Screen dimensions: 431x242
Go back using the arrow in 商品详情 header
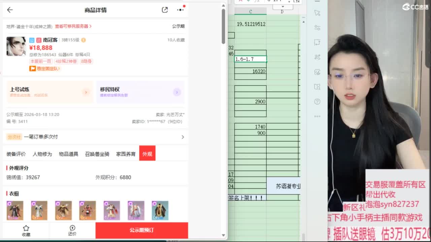pos(10,10)
